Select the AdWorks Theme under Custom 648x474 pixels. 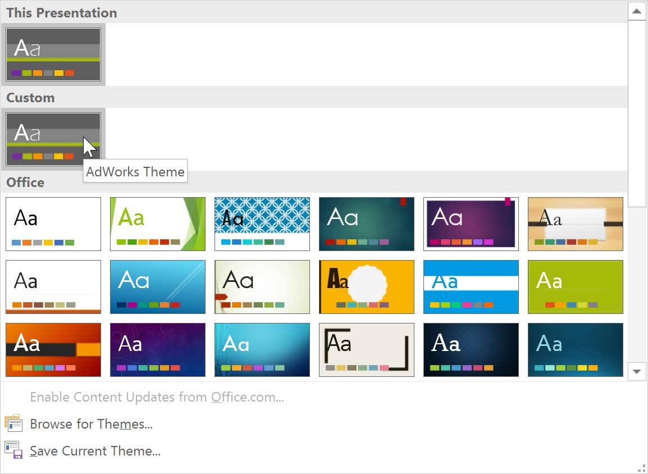pos(53,139)
